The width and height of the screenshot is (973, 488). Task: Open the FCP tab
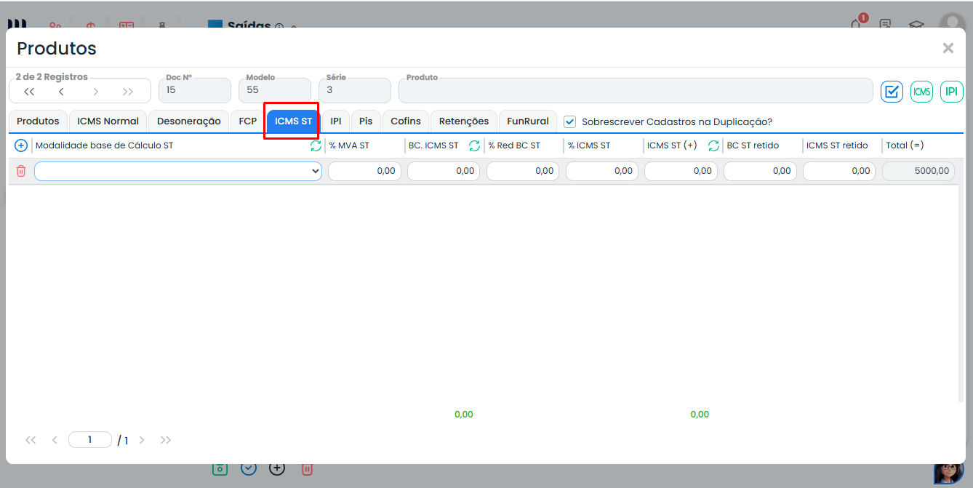tap(248, 121)
